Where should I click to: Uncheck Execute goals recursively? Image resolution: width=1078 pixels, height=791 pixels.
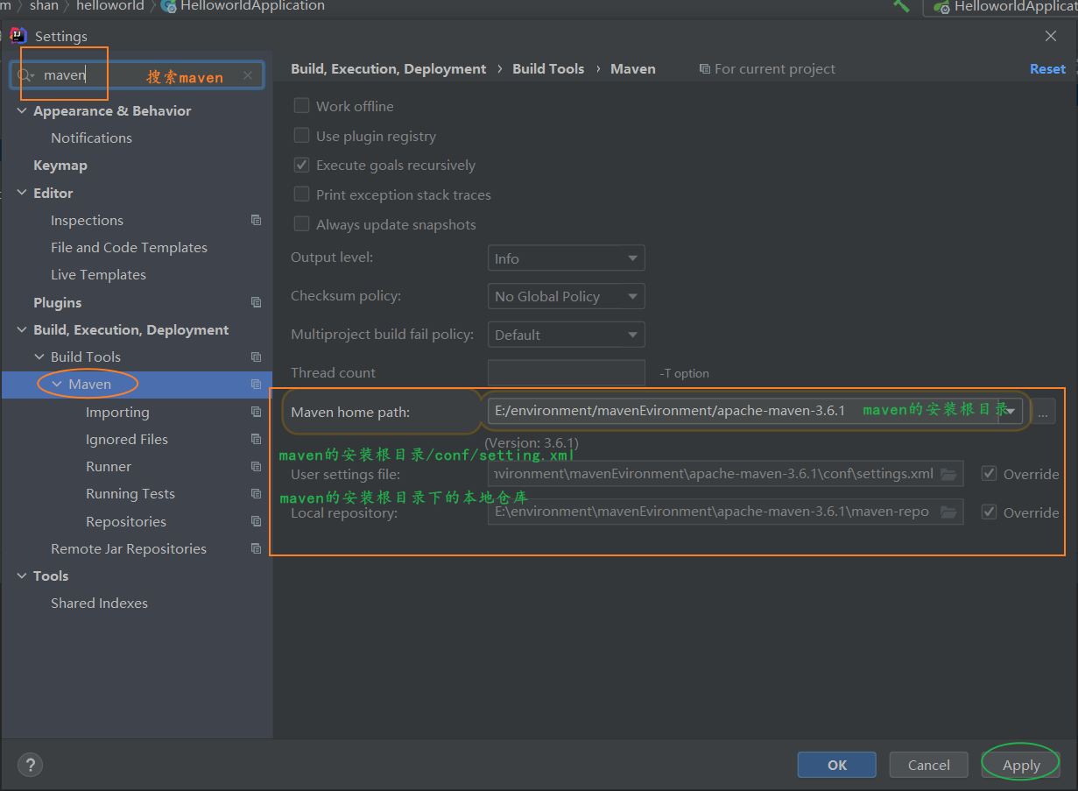point(302,165)
